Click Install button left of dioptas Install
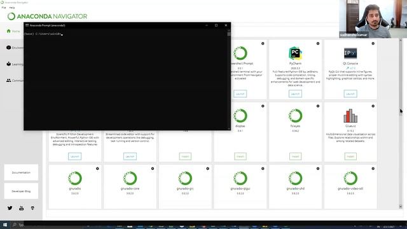407x229 pixels. pos(185,156)
